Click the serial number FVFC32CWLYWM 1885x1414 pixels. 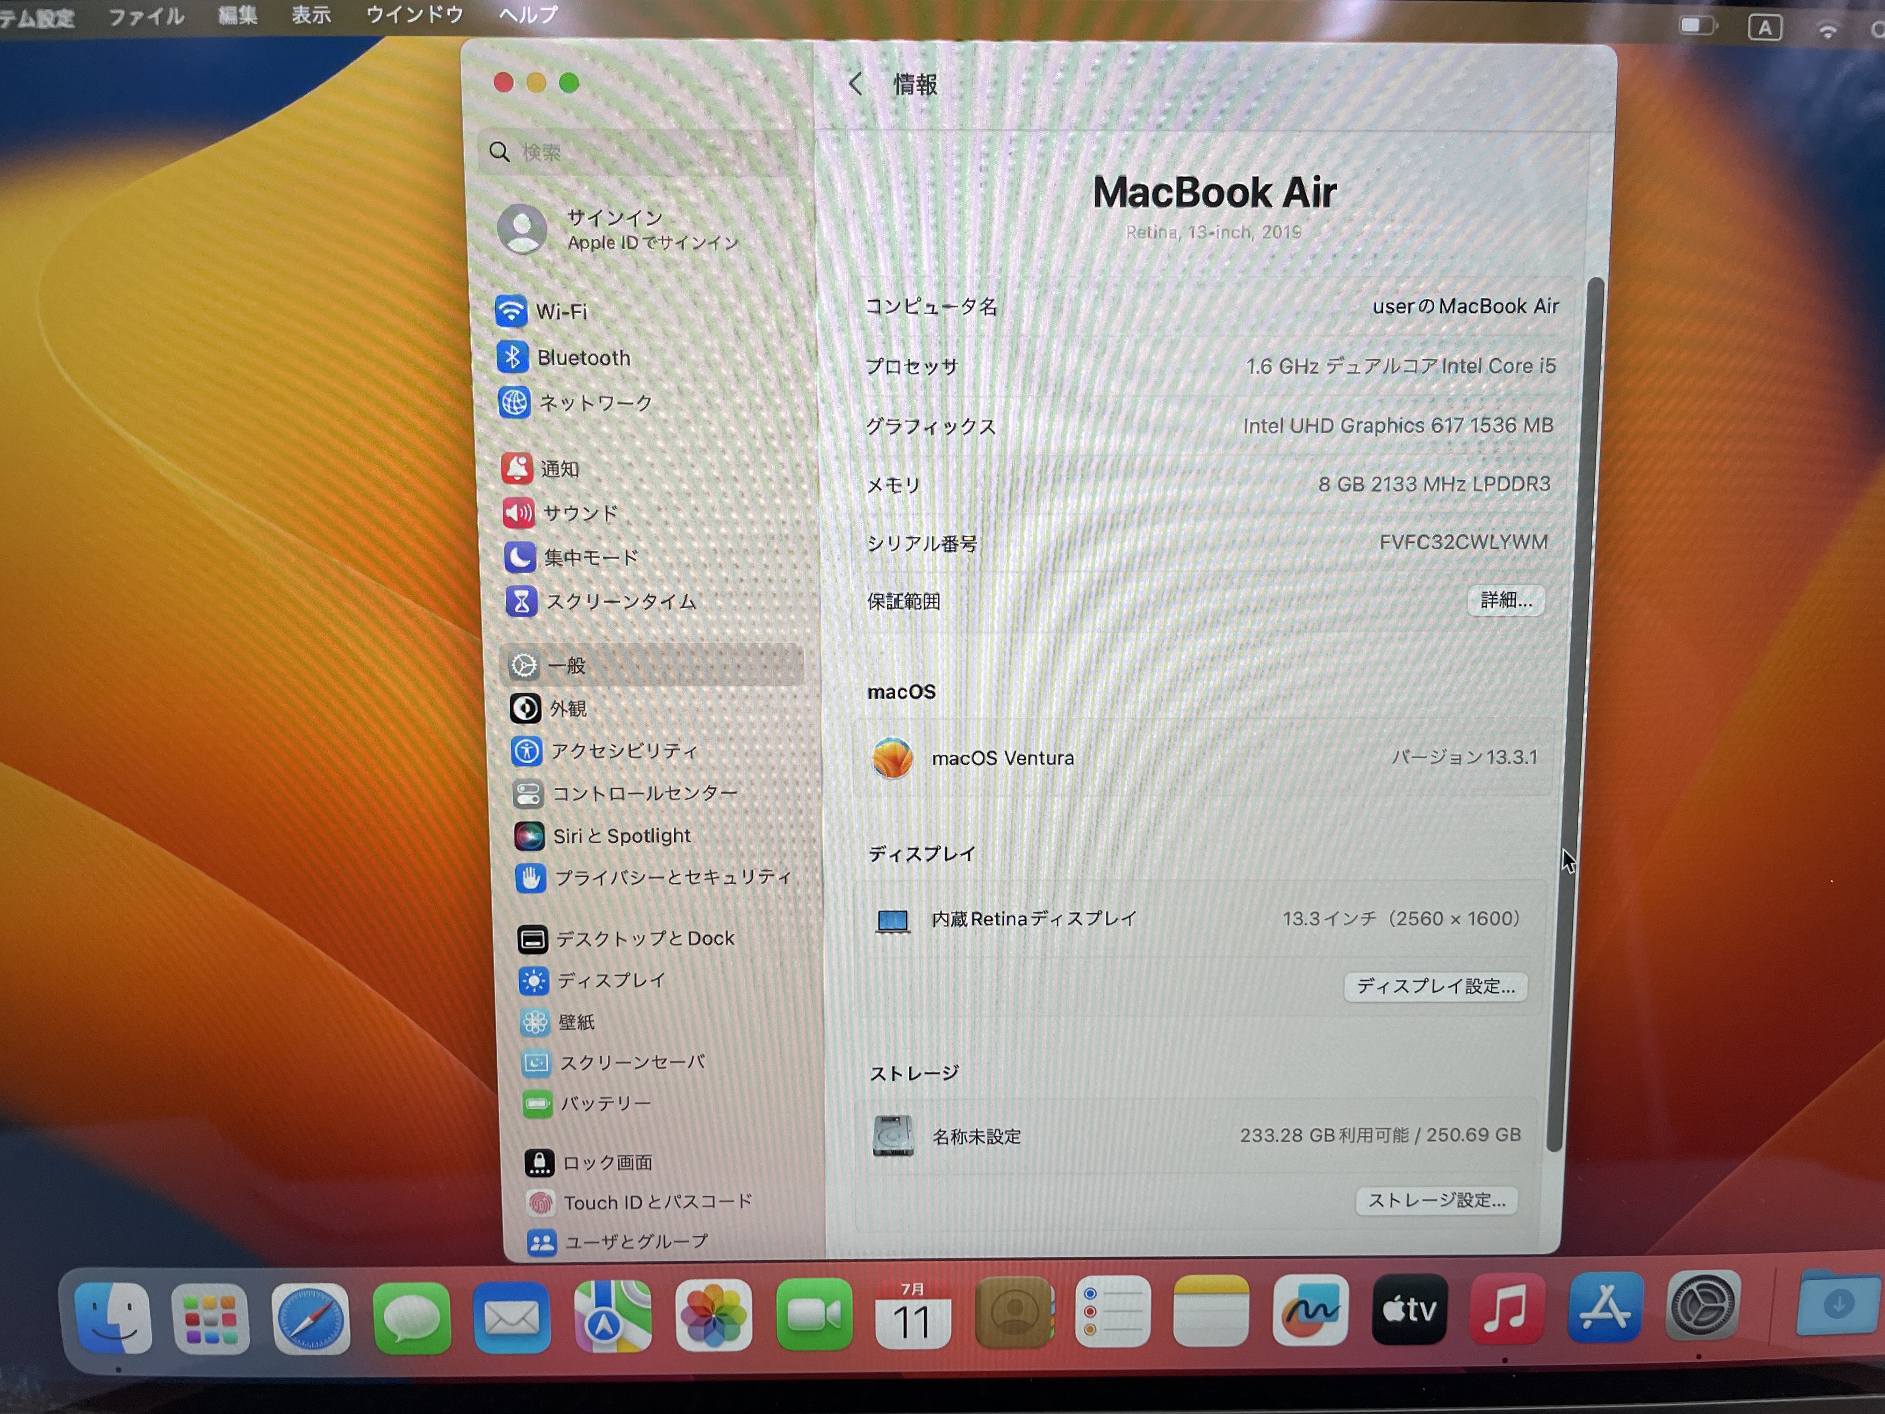click(x=1463, y=541)
